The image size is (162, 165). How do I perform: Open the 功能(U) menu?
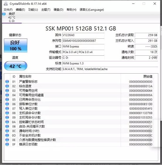click(33, 10)
